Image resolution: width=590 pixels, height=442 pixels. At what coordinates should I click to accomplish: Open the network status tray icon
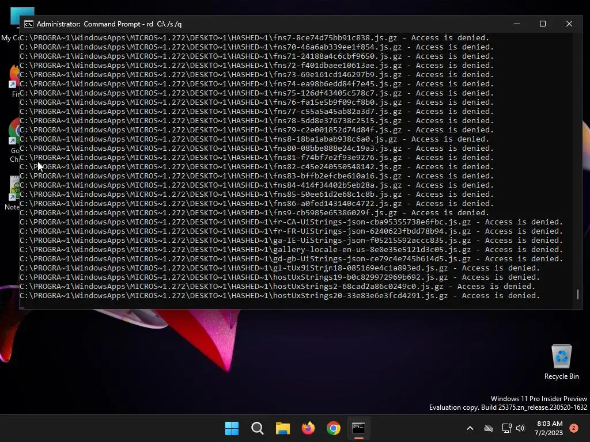coord(506,428)
